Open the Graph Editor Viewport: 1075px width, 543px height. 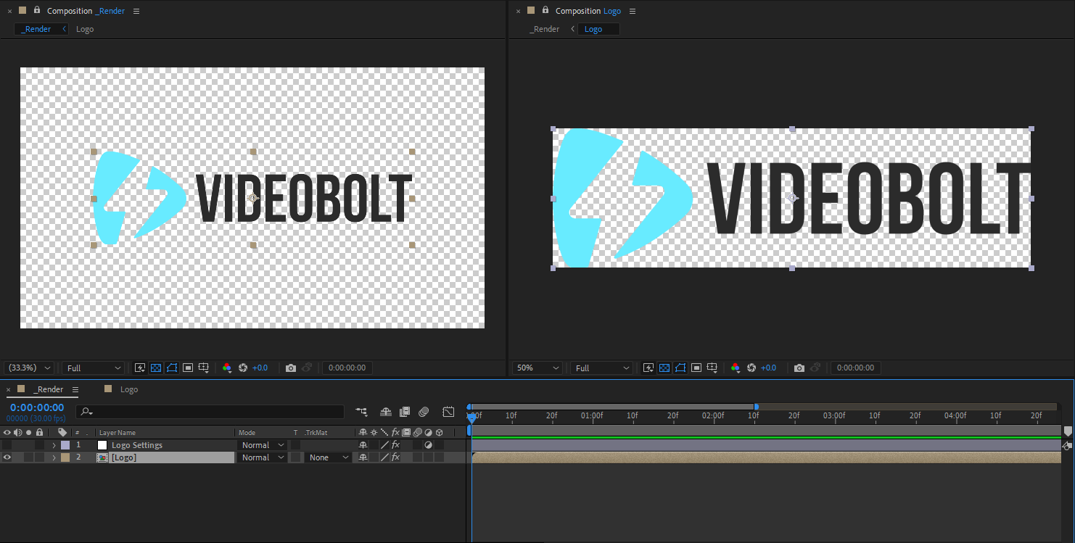pyautogui.click(x=449, y=412)
